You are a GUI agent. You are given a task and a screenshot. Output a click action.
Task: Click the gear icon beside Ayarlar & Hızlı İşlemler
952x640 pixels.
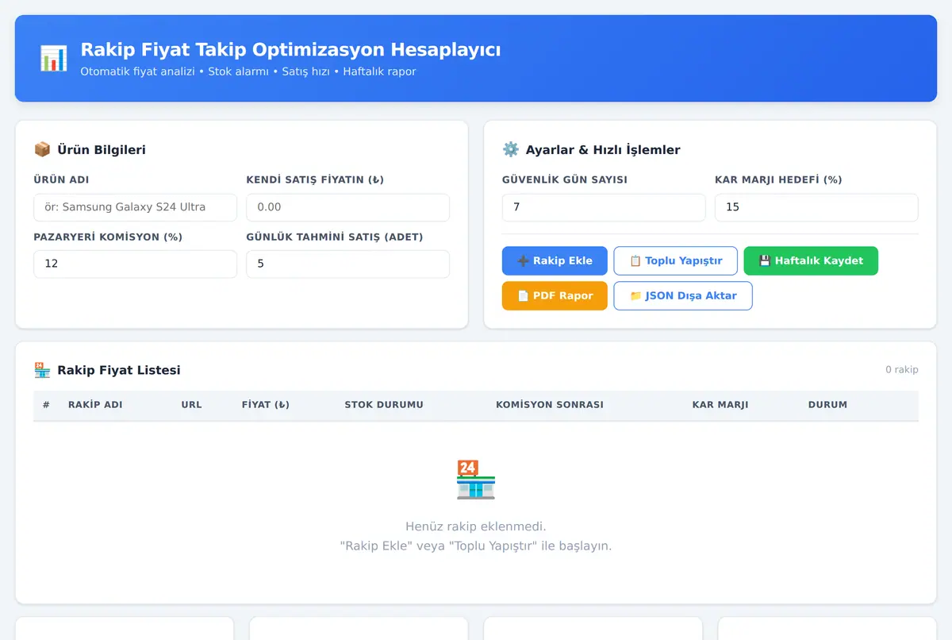point(510,149)
